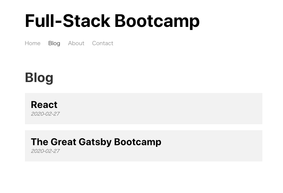283x193 pixels.
Task: Open the Home navigation link
Action: pos(33,43)
